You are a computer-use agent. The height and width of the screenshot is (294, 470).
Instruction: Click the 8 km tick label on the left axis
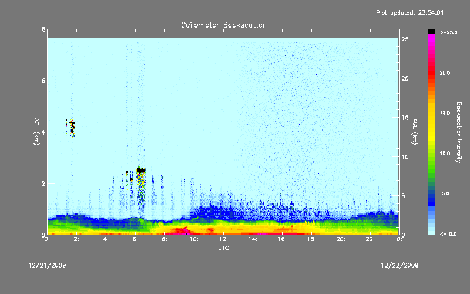(43, 29)
